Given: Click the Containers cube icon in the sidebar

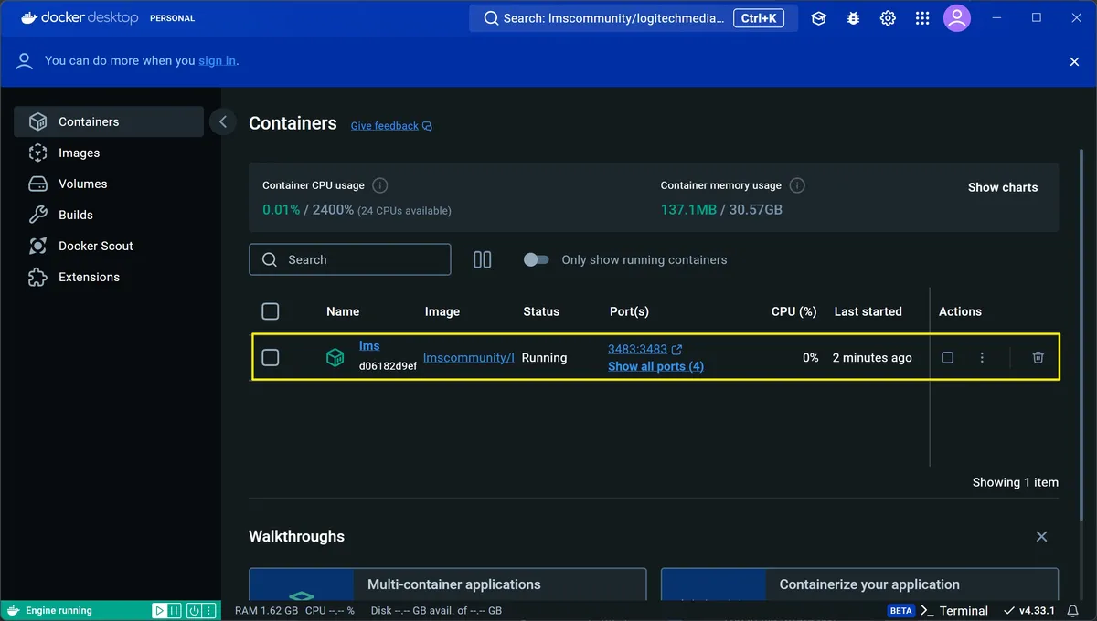Looking at the screenshot, I should point(38,121).
